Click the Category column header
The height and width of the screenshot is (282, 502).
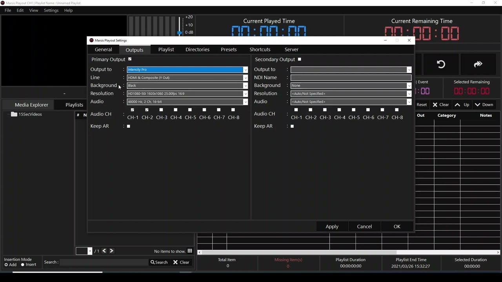click(447, 116)
